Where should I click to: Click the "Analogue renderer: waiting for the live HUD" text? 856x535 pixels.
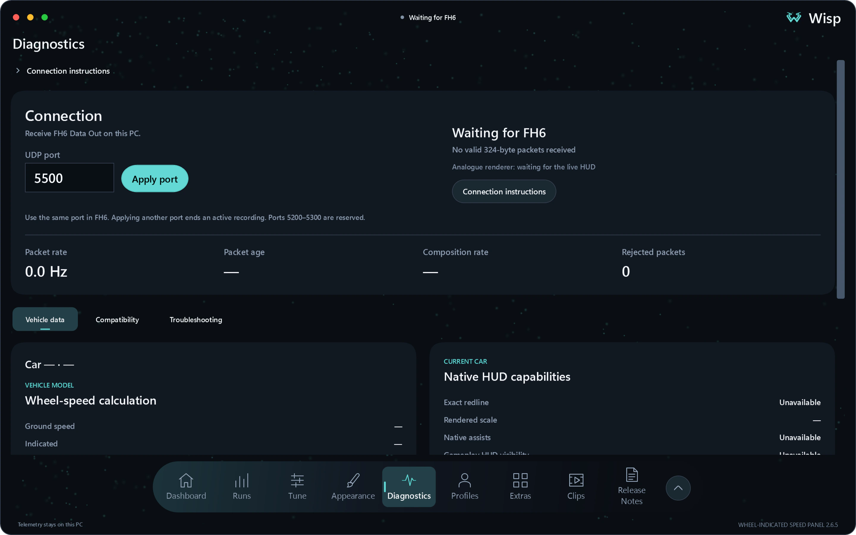tap(523, 167)
